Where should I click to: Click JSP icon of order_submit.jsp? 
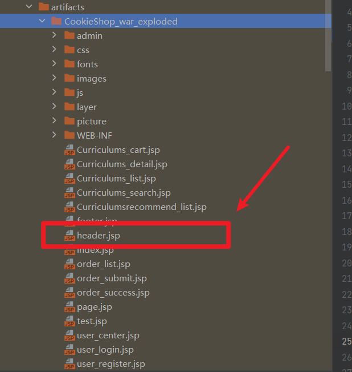tap(69, 278)
